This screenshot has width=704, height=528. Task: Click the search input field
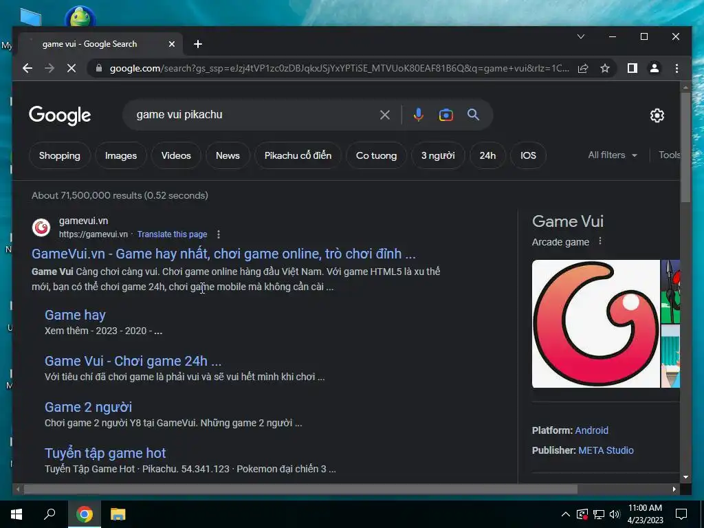(x=254, y=115)
